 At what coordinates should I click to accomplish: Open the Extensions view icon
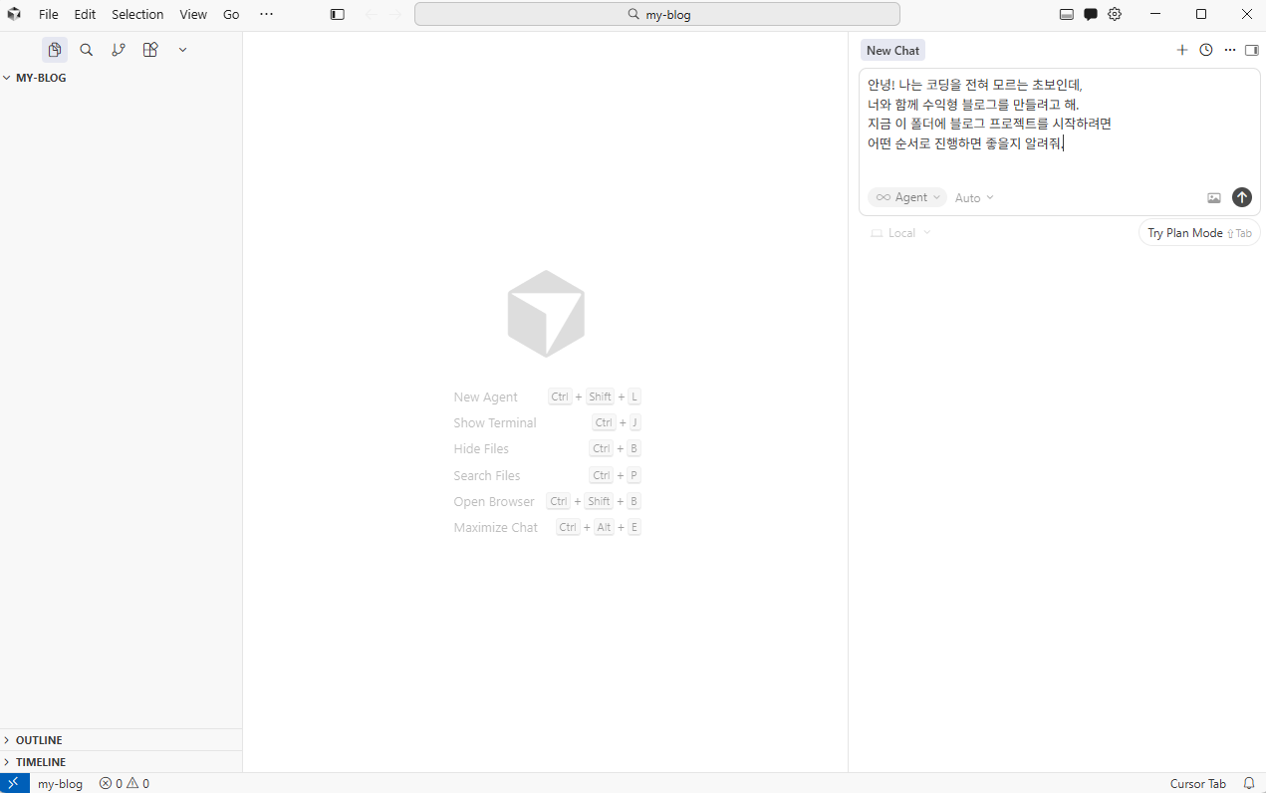150,50
